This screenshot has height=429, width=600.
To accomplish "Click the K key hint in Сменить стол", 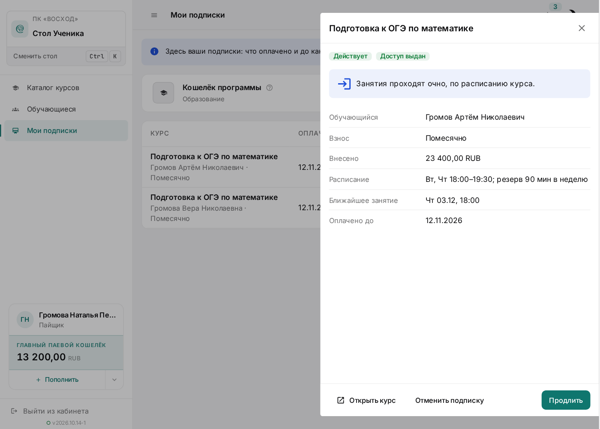I will (x=115, y=56).
